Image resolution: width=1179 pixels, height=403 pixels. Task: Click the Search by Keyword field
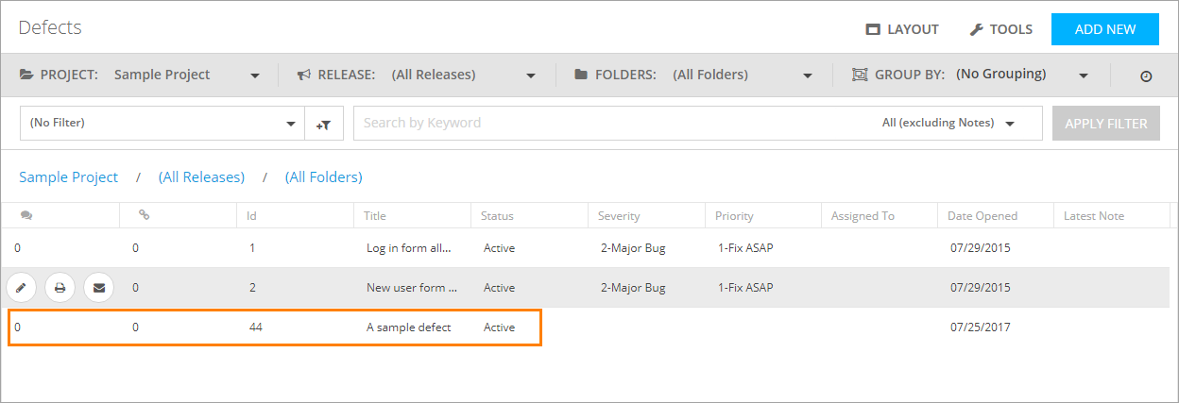pos(605,123)
